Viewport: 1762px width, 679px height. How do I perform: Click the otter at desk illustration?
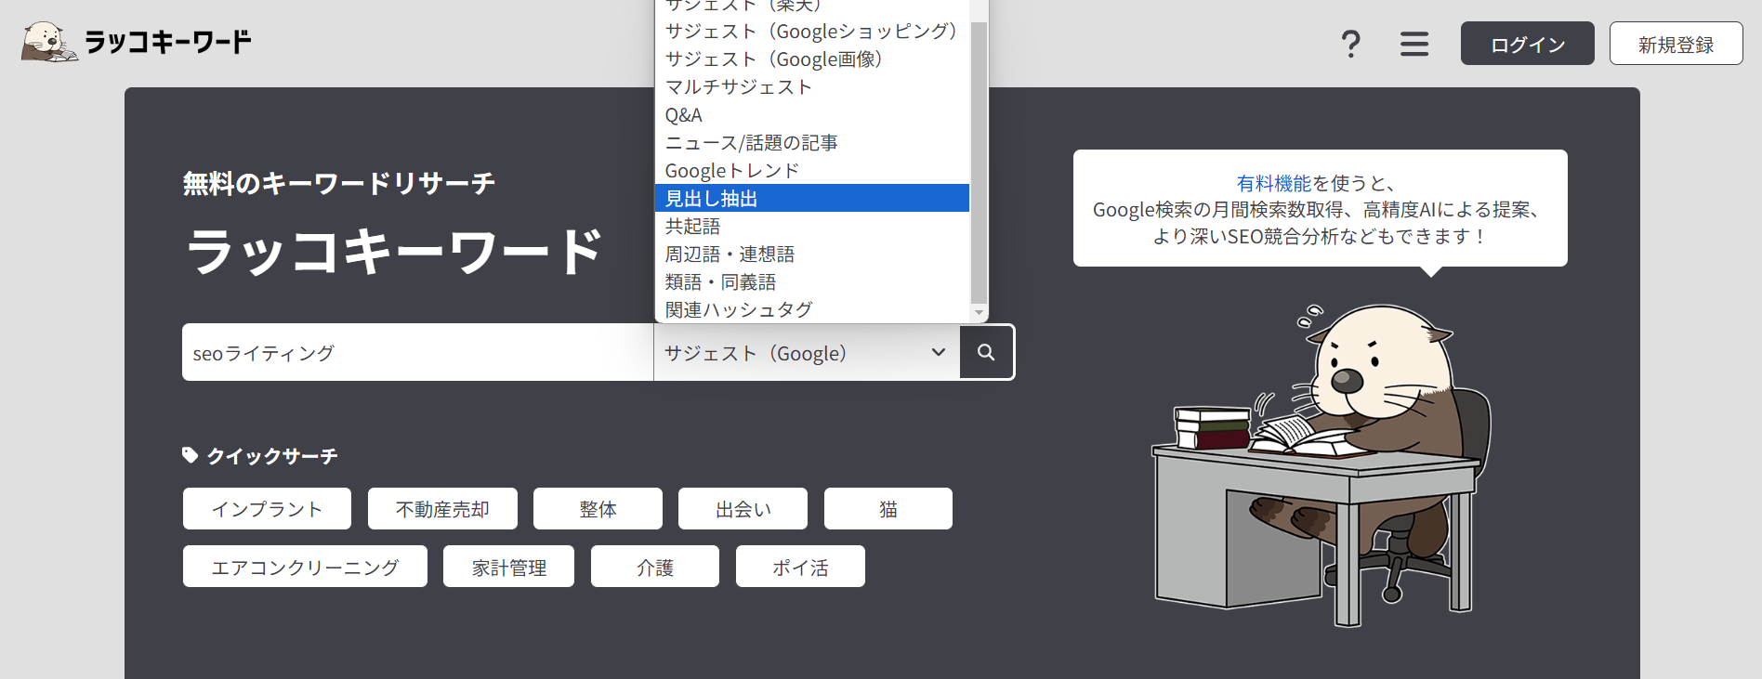tap(1321, 464)
